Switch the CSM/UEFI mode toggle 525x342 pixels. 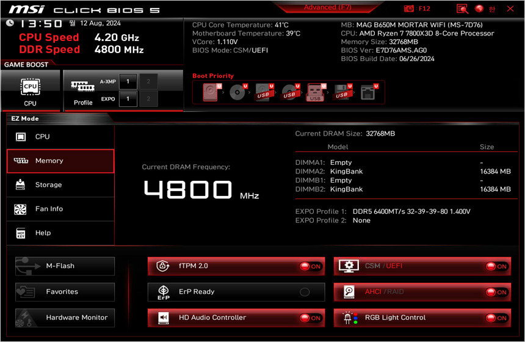coord(496,266)
